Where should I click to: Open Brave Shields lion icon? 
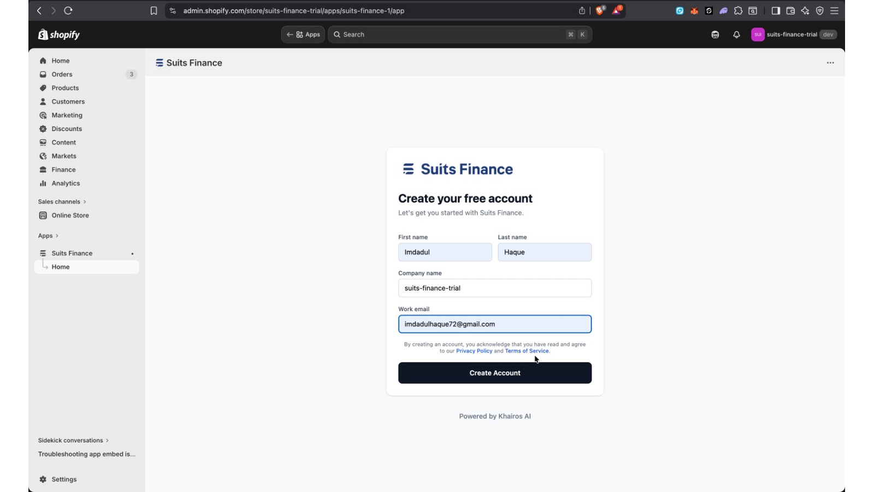pyautogui.click(x=600, y=10)
